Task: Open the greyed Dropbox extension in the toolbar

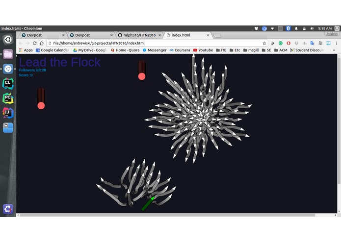Action: (x=296, y=43)
